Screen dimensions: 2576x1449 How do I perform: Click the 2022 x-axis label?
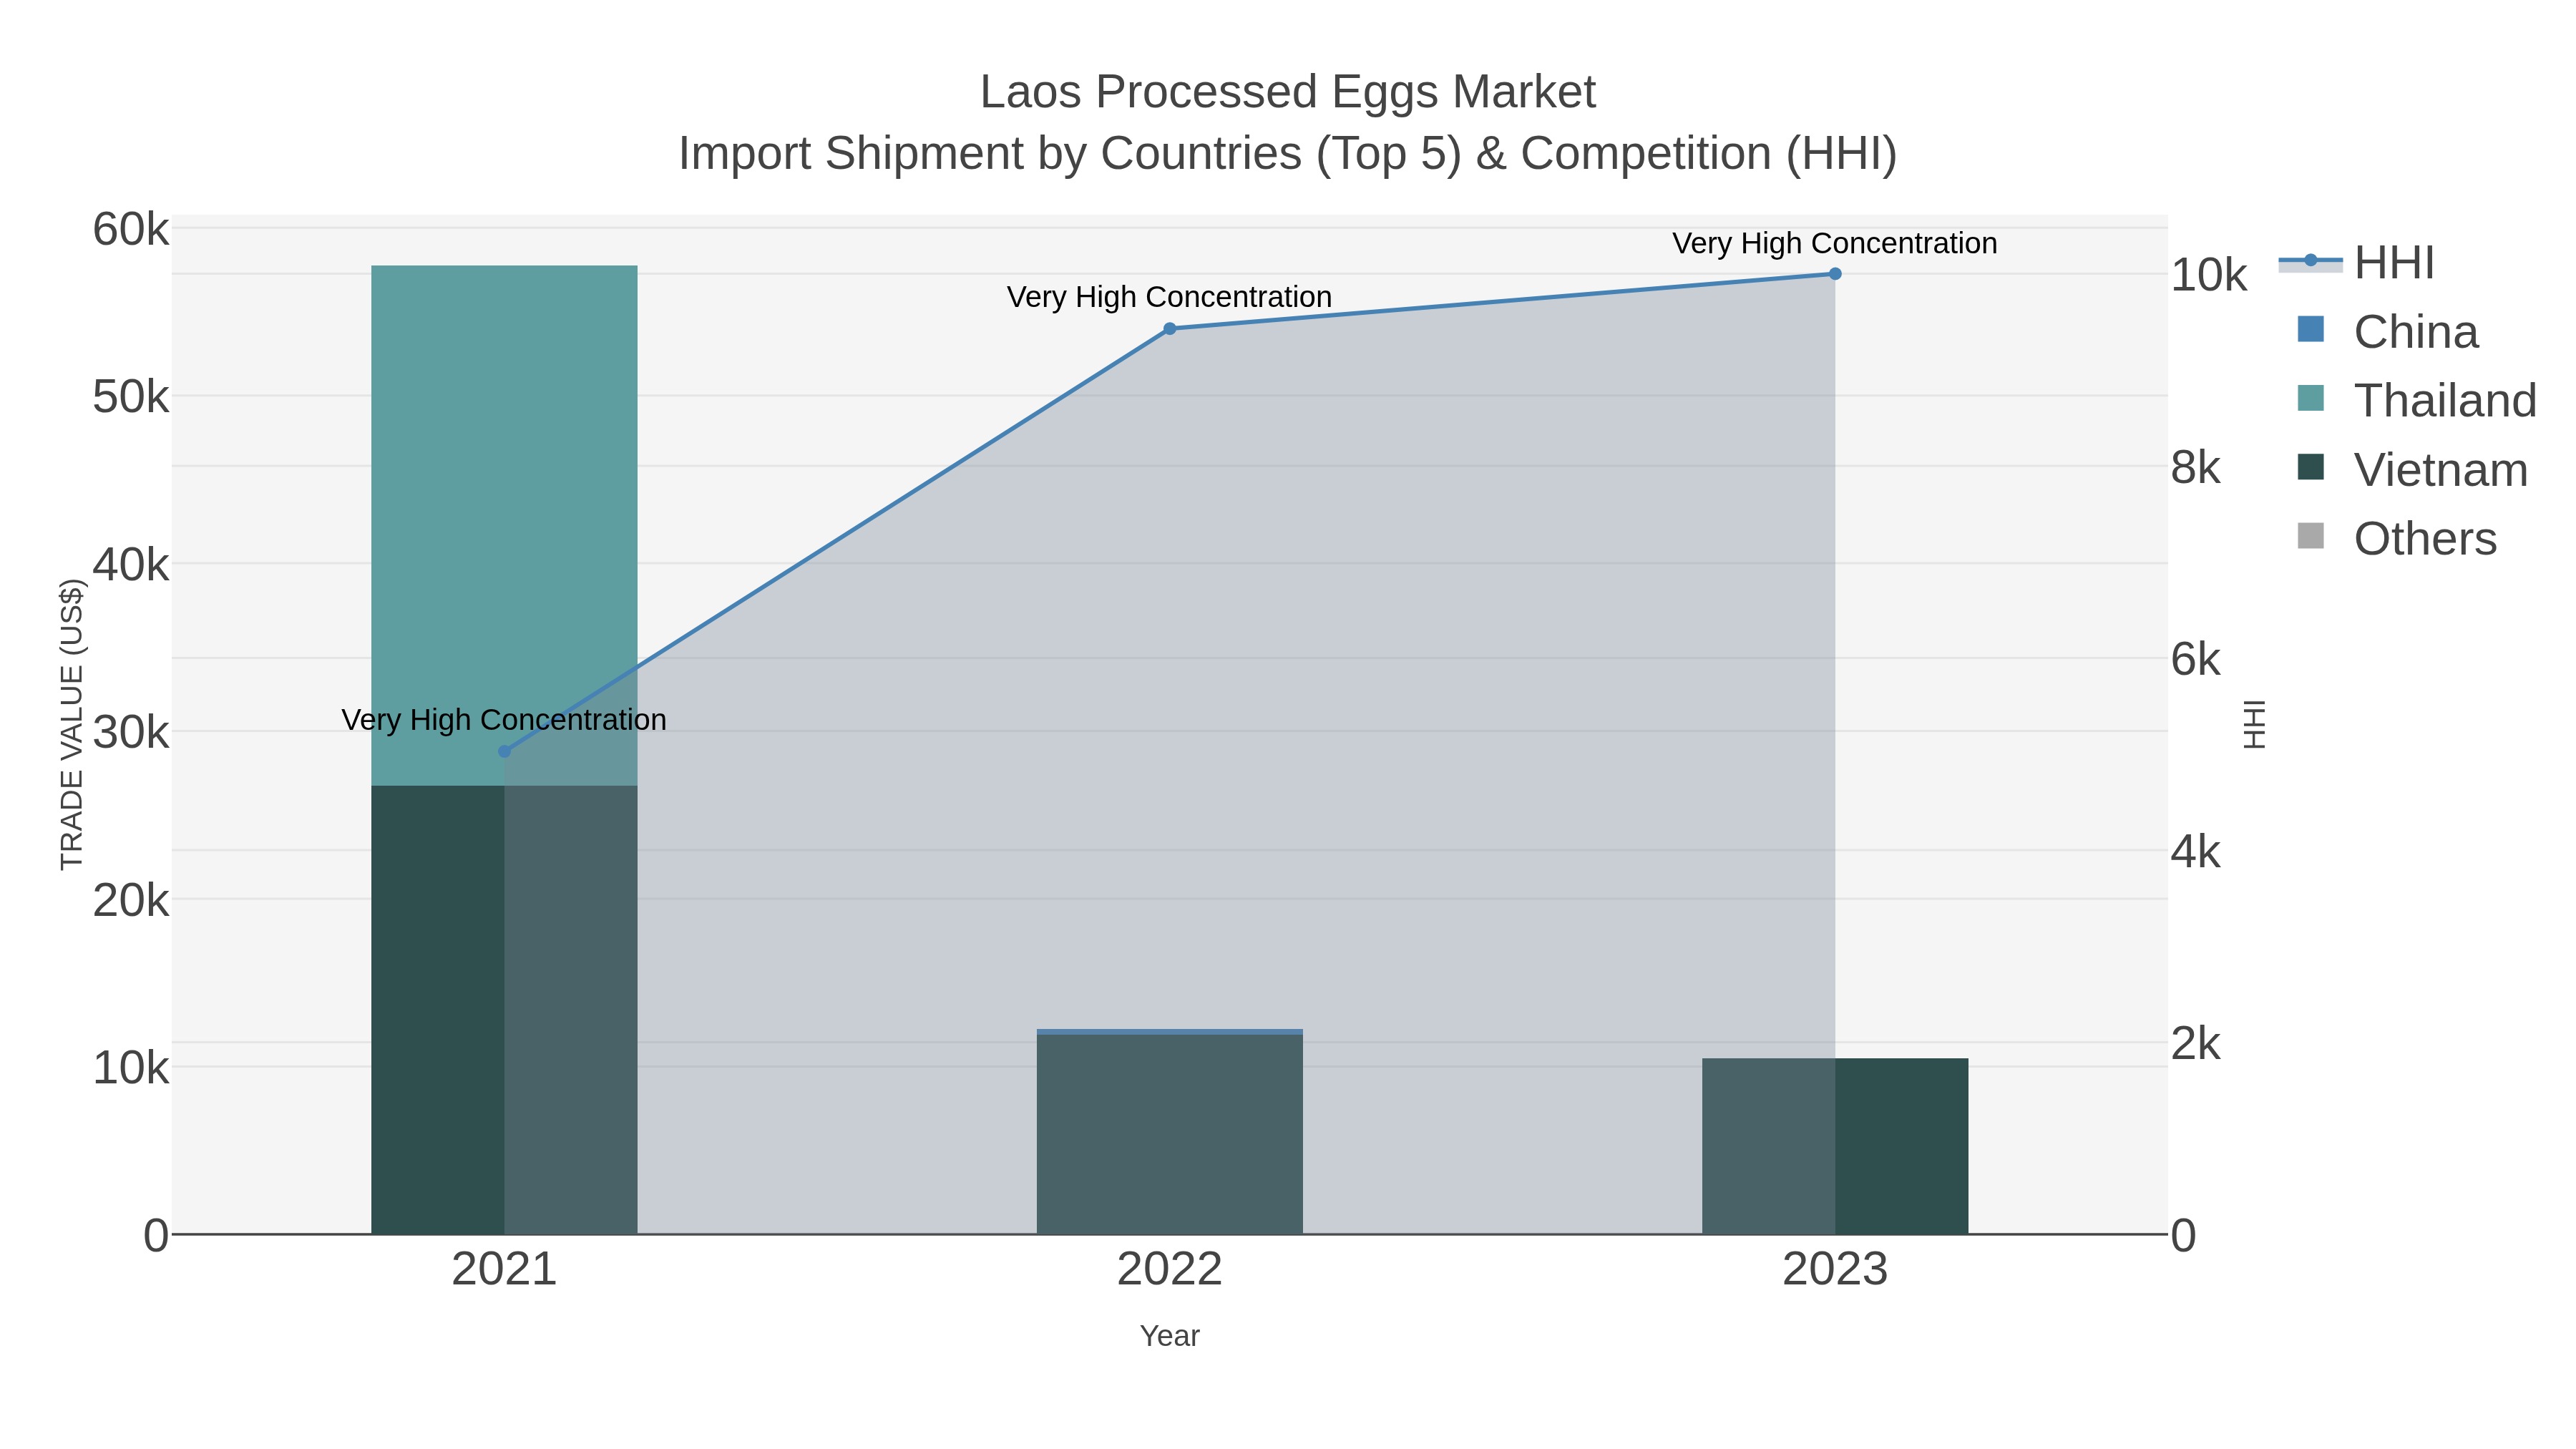(x=1170, y=1270)
